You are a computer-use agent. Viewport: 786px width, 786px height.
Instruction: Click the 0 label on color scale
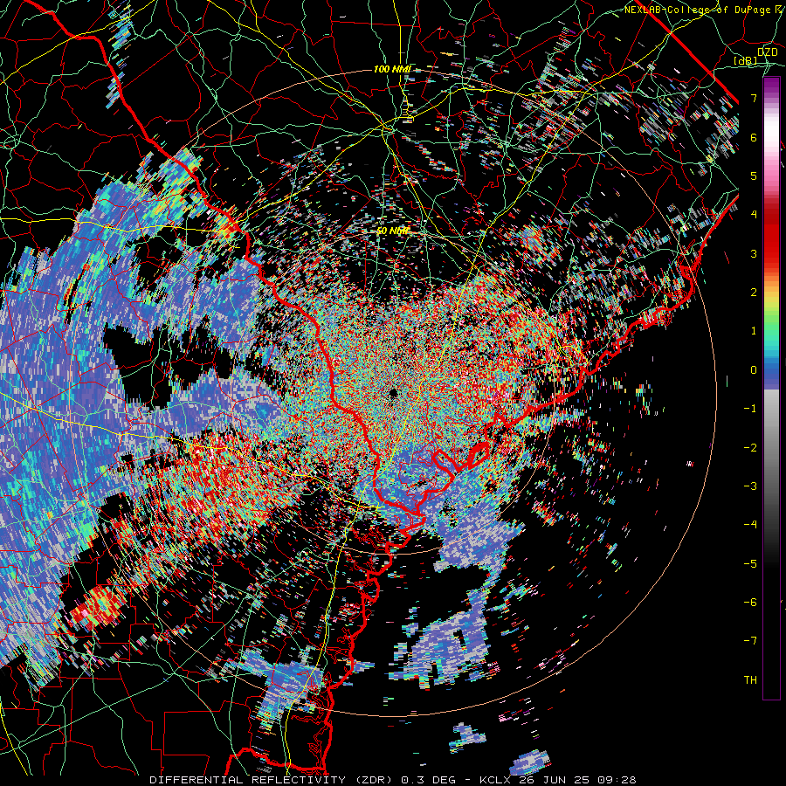pyautogui.click(x=754, y=370)
